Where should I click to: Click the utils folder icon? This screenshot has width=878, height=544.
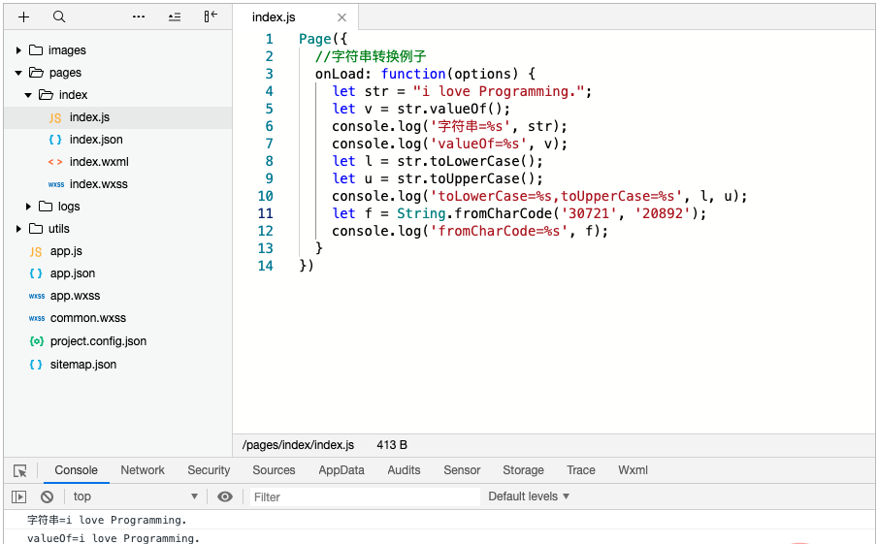[x=36, y=228]
